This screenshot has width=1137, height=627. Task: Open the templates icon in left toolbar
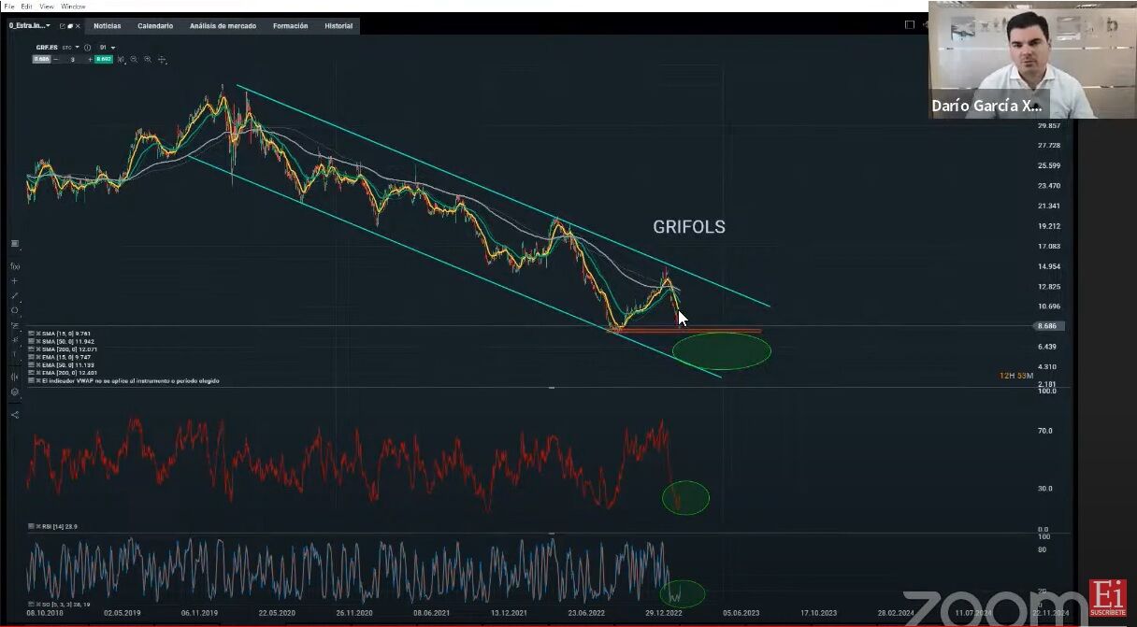(14, 244)
